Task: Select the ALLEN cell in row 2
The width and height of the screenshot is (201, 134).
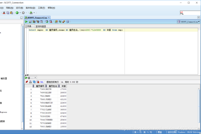Action: (x=51, y=93)
